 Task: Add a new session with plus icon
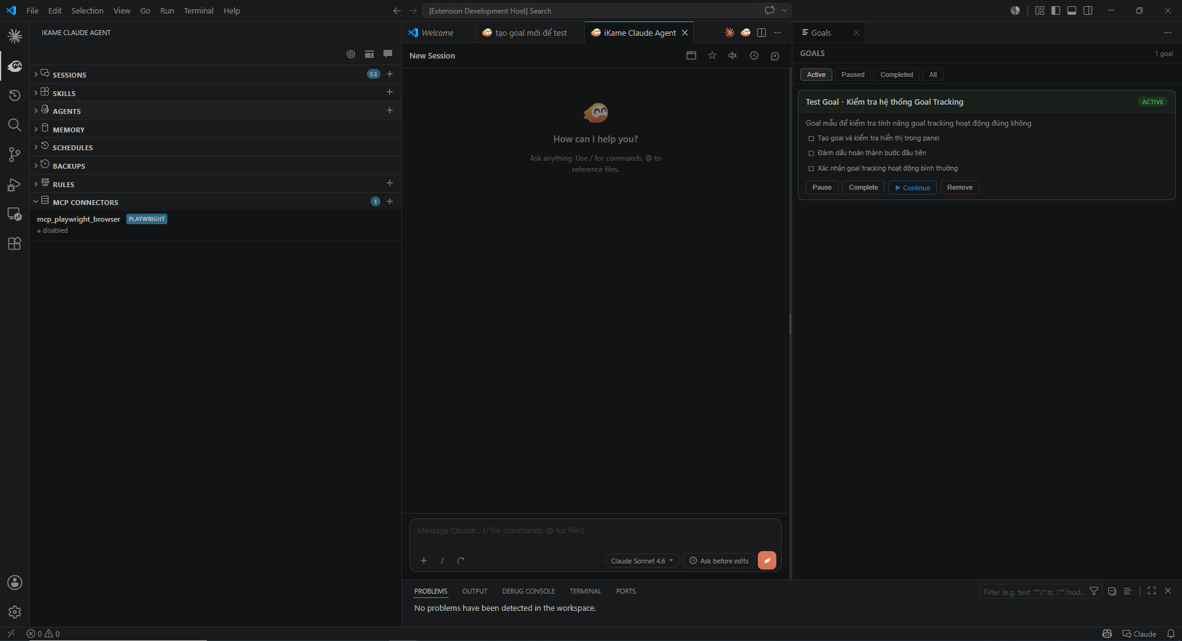(x=390, y=74)
